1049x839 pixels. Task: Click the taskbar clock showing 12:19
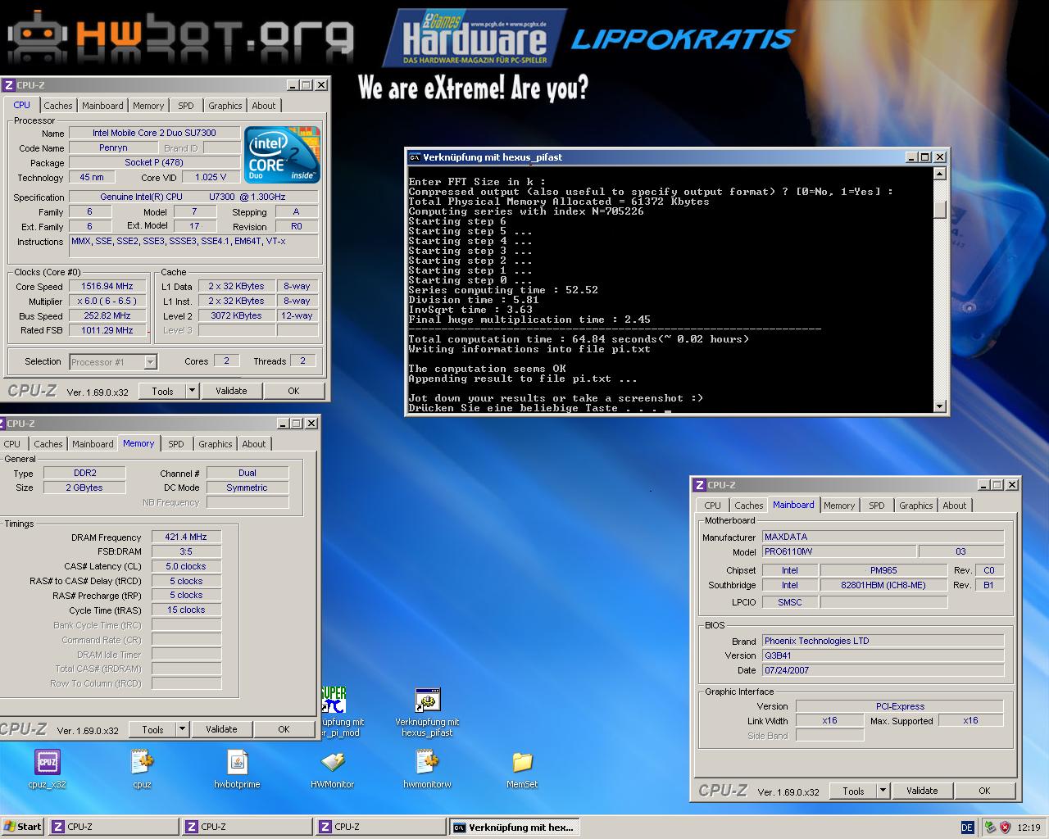click(1028, 828)
